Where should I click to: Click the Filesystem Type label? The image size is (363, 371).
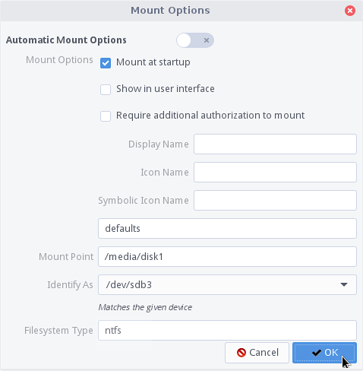pyautogui.click(x=58, y=331)
